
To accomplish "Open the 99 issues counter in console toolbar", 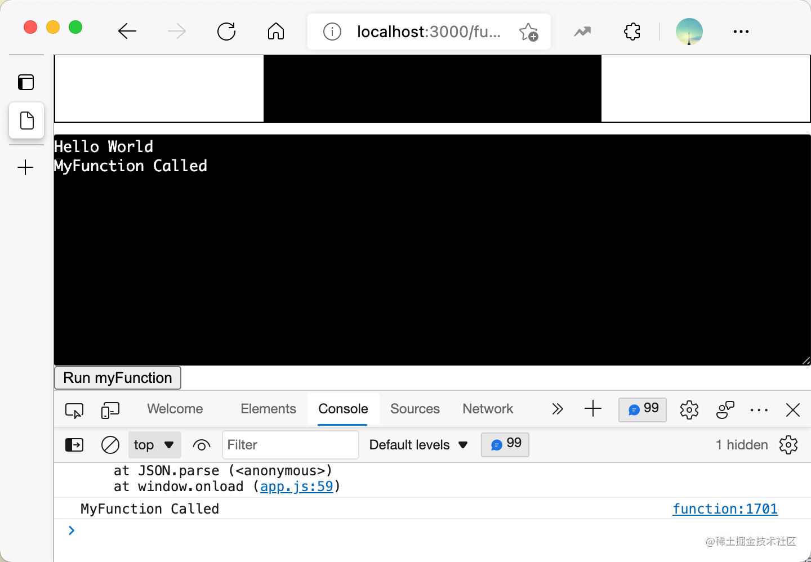I will pos(505,445).
